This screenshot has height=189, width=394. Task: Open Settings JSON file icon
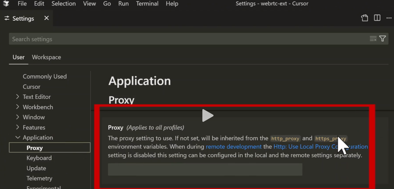(364, 18)
